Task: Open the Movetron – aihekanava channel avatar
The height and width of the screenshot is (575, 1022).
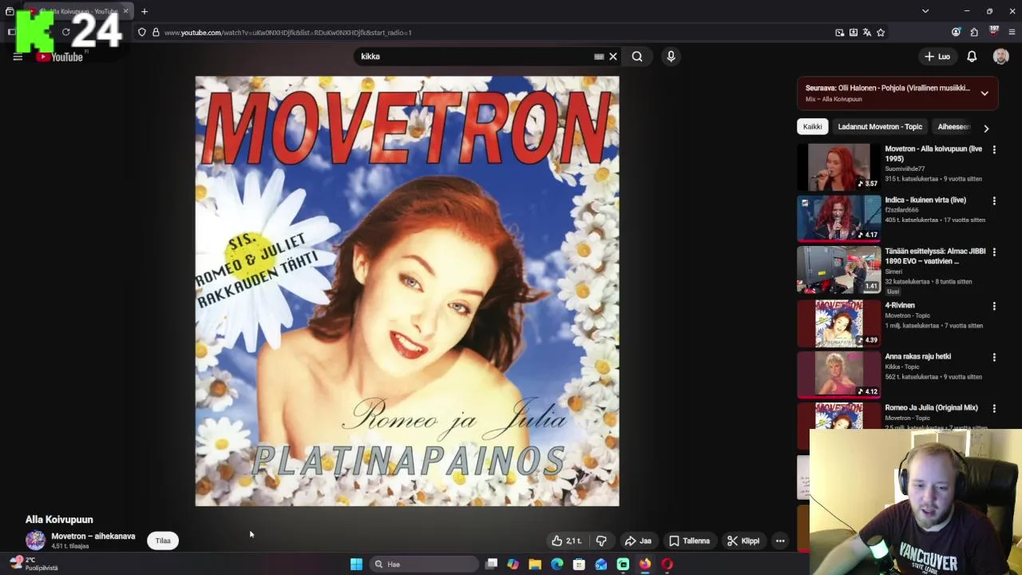Action: [35, 541]
